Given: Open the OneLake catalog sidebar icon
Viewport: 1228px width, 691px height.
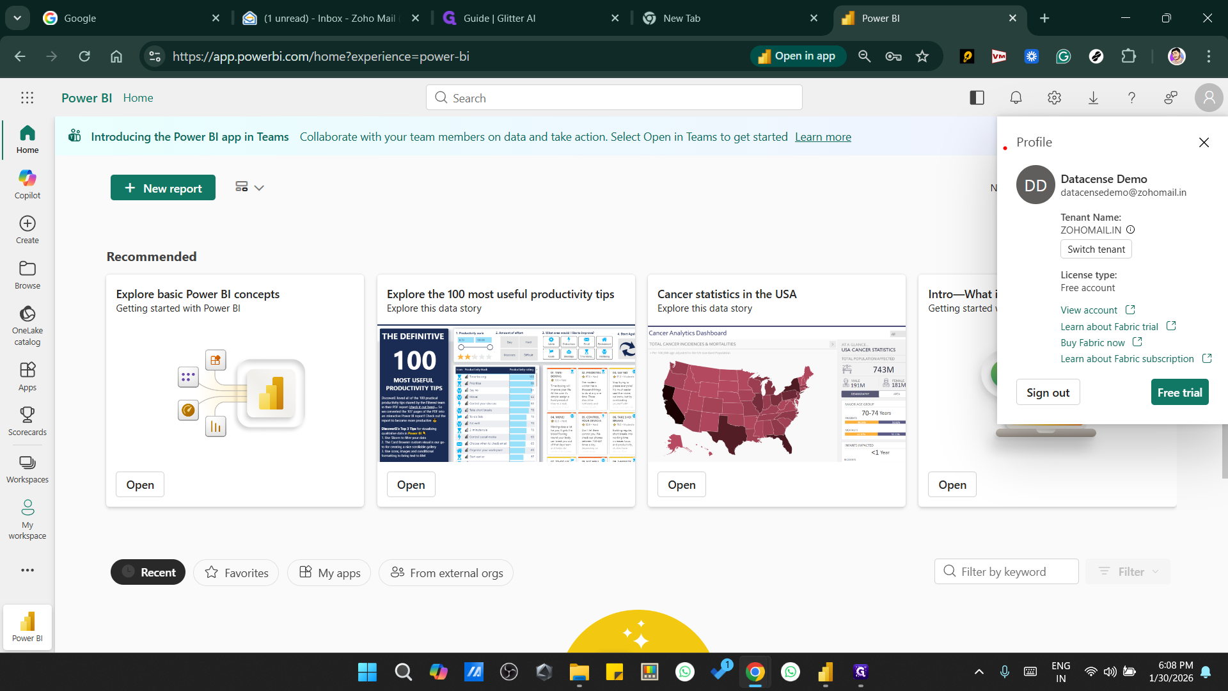Looking at the screenshot, I should 27,324.
